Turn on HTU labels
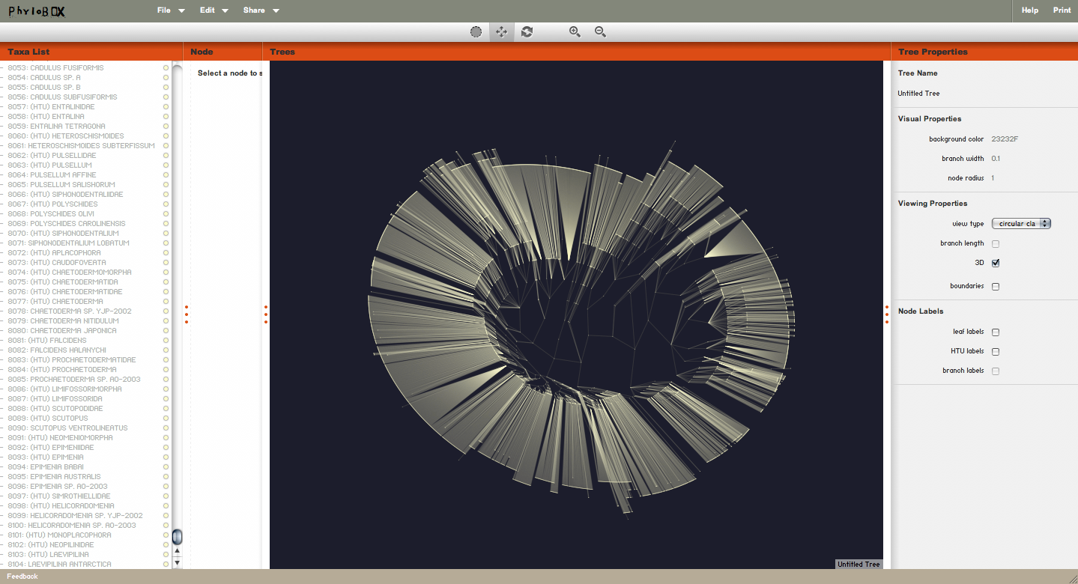This screenshot has height=584, width=1078. pos(996,351)
